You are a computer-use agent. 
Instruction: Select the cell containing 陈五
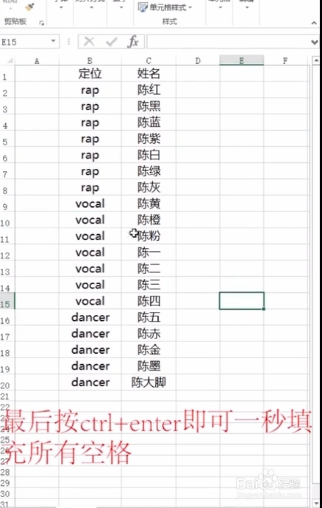[x=149, y=317]
